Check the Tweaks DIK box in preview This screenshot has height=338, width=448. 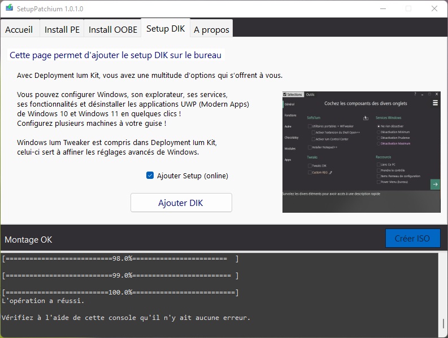pos(310,166)
